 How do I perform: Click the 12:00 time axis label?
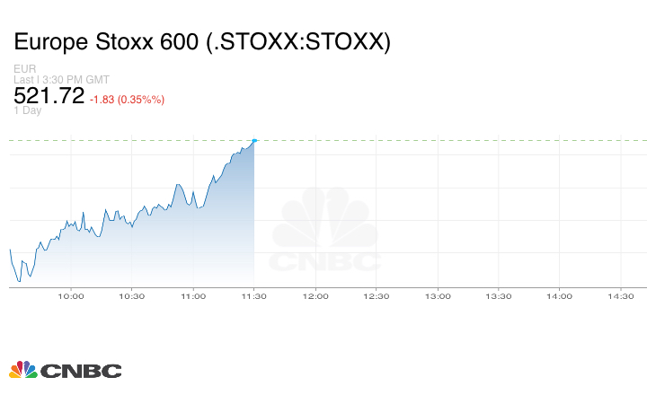[x=315, y=296]
